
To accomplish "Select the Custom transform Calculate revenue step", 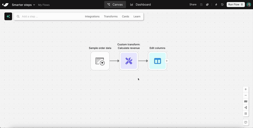I will [129, 61].
